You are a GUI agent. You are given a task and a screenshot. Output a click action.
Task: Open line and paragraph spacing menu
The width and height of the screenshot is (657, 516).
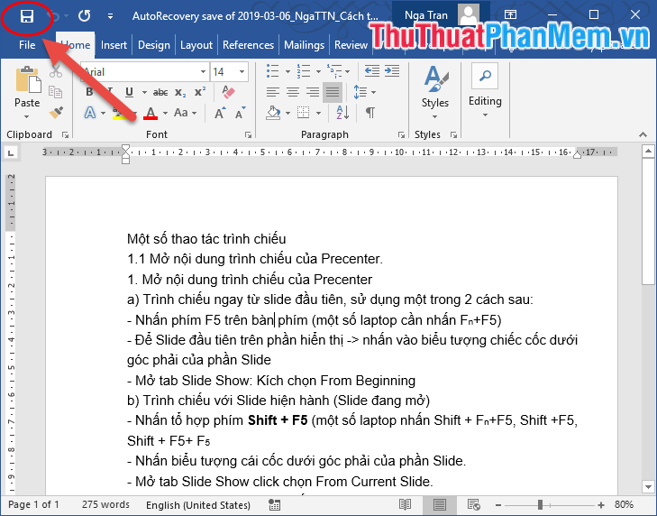coord(364,92)
